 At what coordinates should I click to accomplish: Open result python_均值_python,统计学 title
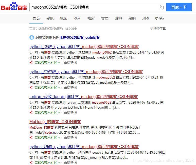[84, 147]
